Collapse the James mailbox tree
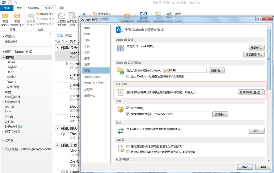 (x=3, y=52)
